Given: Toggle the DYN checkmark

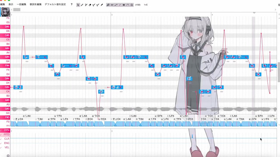Looking at the screenshot, I should [1, 130].
